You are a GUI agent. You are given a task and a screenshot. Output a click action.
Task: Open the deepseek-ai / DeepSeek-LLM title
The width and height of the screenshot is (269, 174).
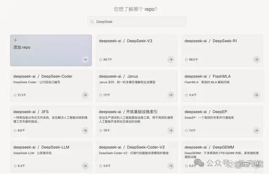coord(41,147)
